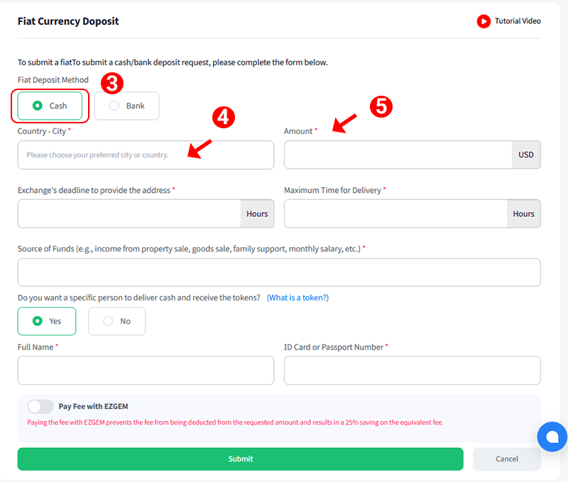
Task: Choose No for specific delivery person
Action: click(x=116, y=321)
